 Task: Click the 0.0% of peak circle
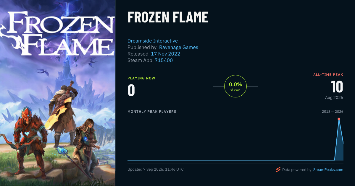point(235,86)
